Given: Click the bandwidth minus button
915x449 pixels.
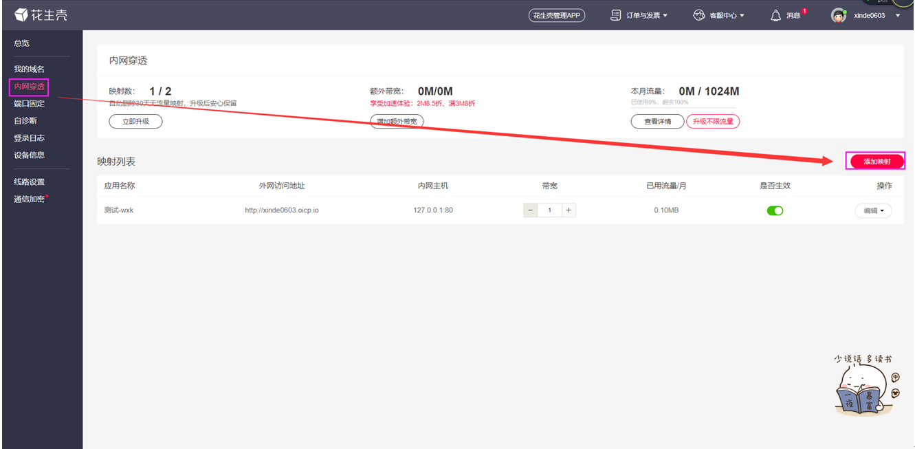Looking at the screenshot, I should point(531,210).
